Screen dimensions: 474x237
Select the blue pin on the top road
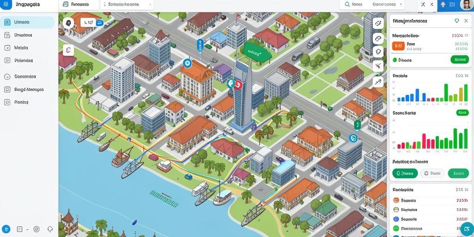tap(200, 45)
